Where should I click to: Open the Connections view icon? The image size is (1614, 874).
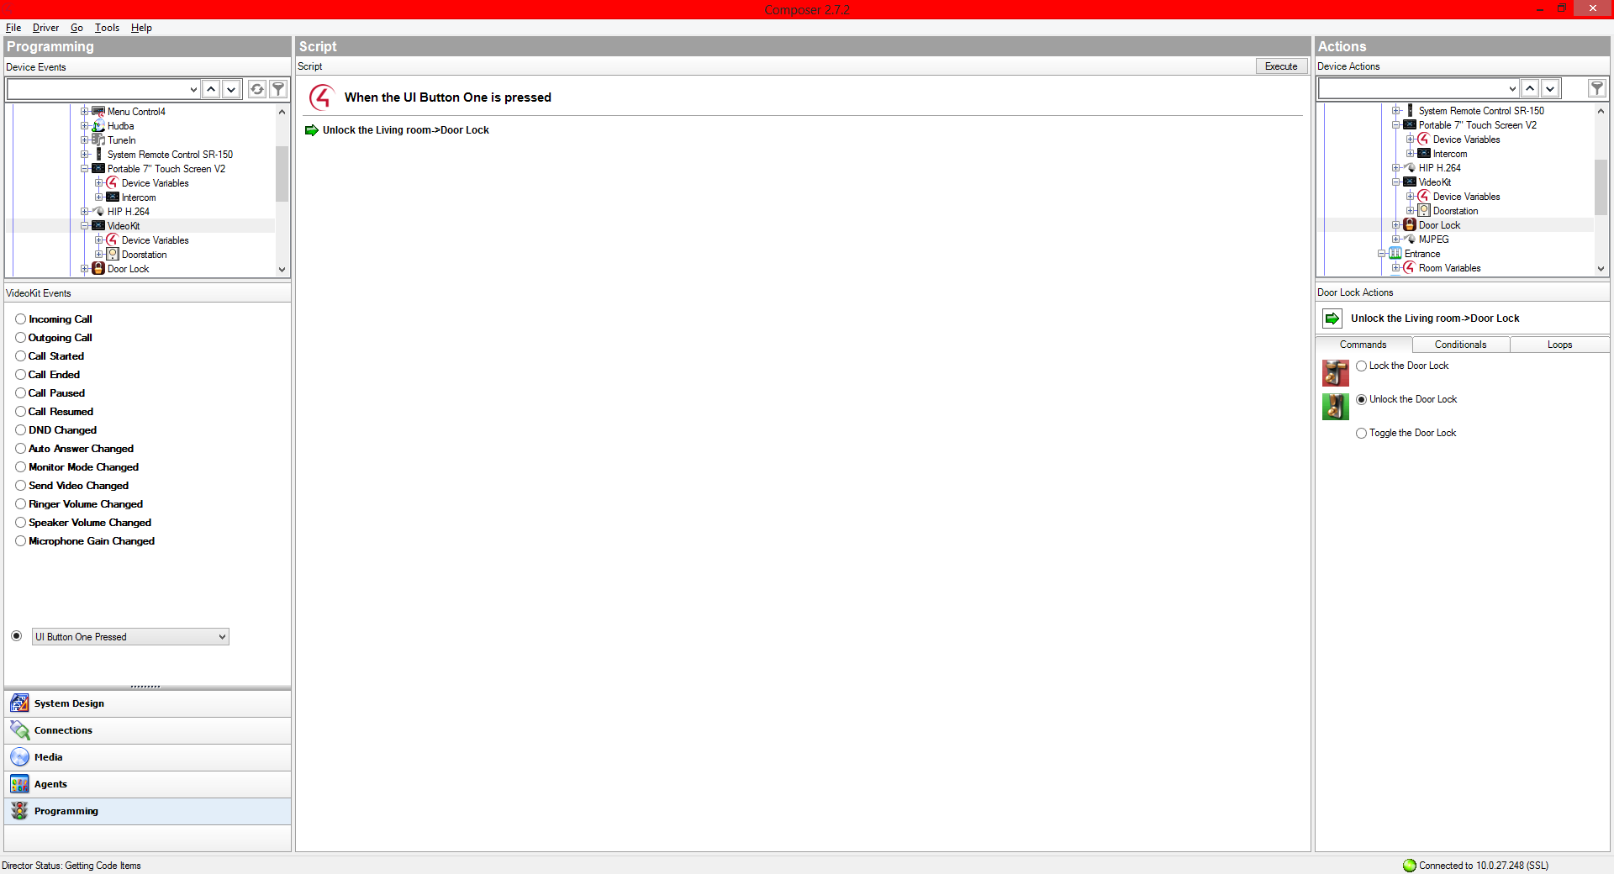click(19, 730)
